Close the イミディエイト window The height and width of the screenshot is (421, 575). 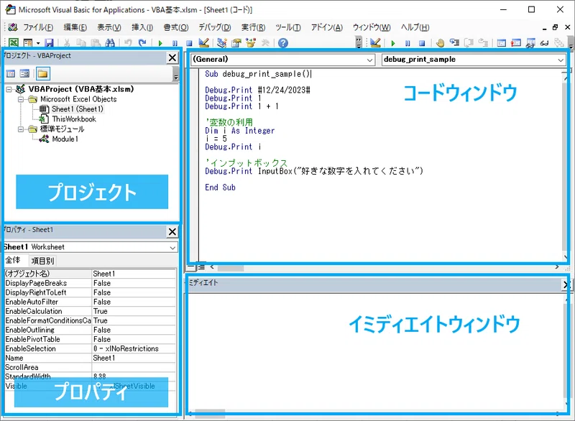[566, 284]
